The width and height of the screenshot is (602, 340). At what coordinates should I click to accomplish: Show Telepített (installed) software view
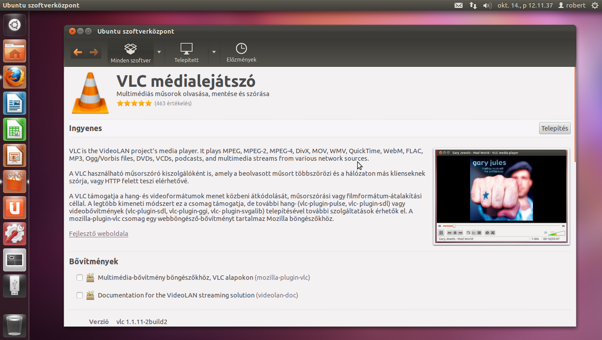186,53
